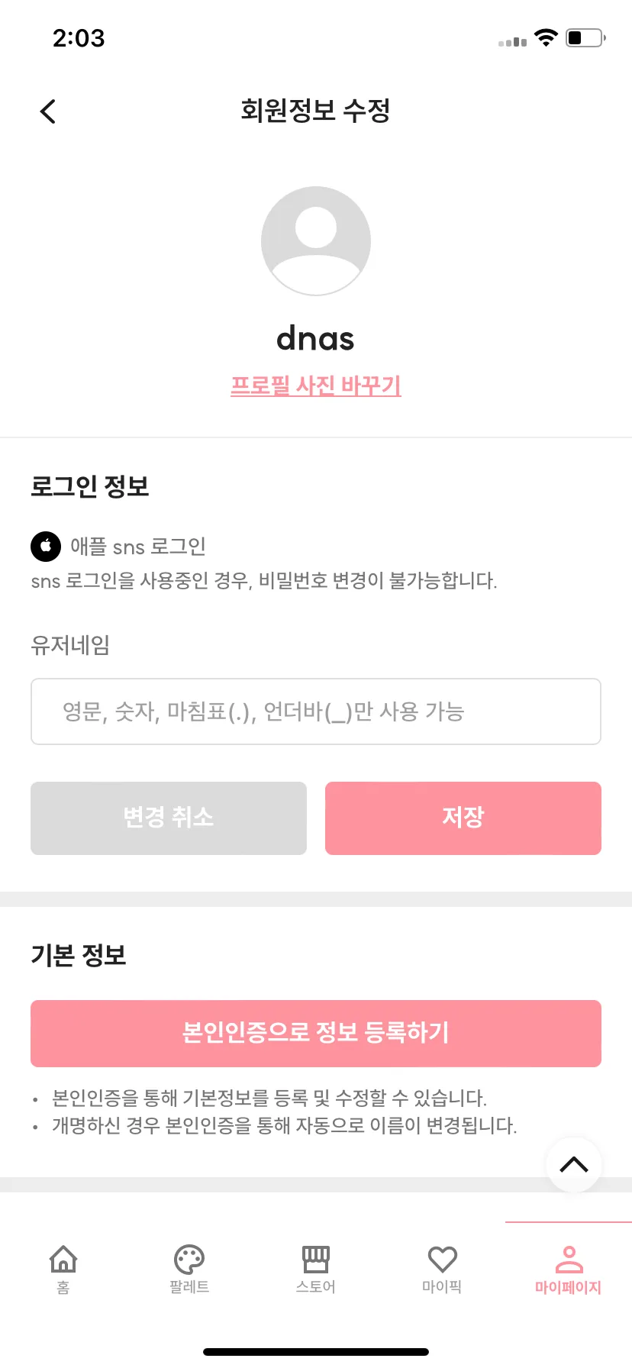
Task: Tap the battery status icon
Action: coord(585,37)
